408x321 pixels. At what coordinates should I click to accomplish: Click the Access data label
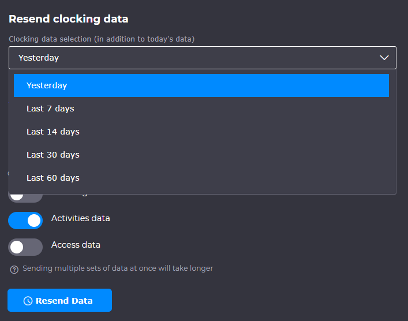tap(76, 245)
